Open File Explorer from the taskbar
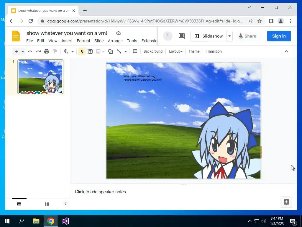Image resolution: width=302 pixels, height=227 pixels. click(36, 221)
